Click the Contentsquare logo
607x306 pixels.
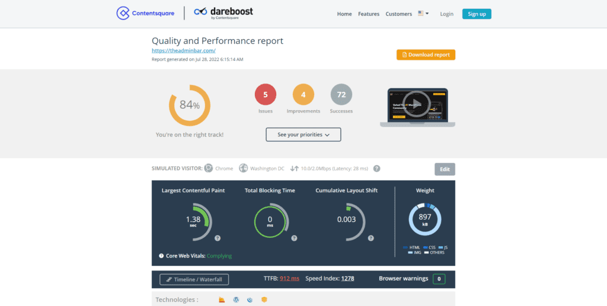[145, 13]
